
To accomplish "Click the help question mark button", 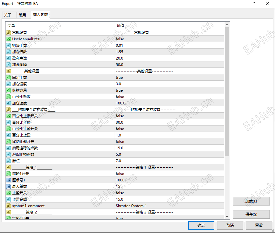I will pyautogui.click(x=254, y=4).
